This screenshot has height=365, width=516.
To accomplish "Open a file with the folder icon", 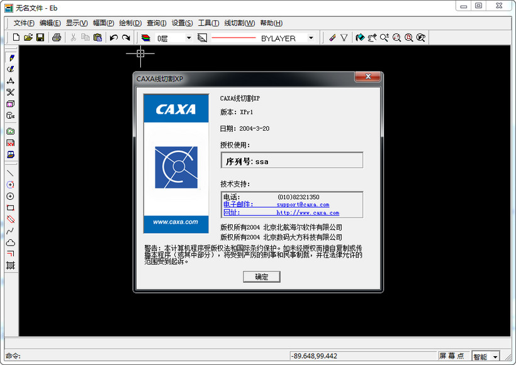I will 28,38.
